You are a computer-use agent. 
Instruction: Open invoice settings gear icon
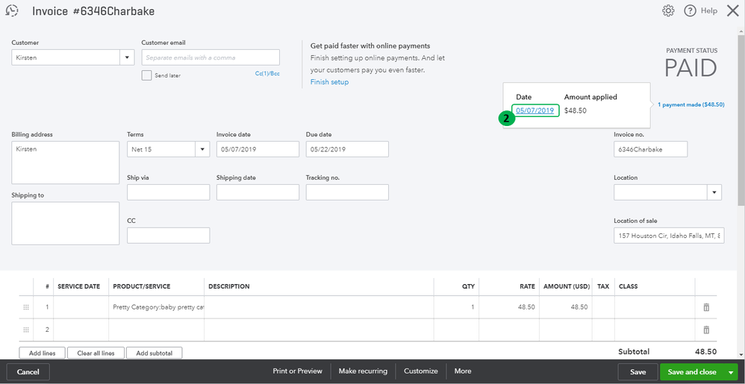tap(668, 11)
